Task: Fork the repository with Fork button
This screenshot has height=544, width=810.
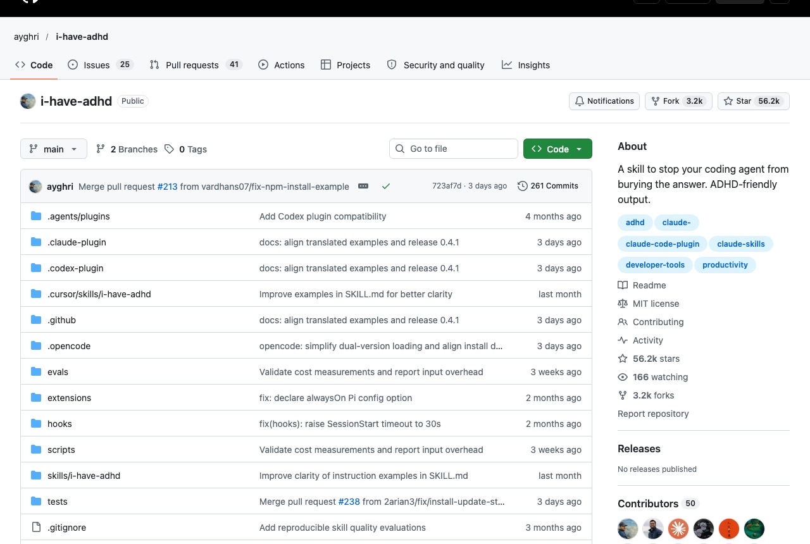Action: click(678, 101)
